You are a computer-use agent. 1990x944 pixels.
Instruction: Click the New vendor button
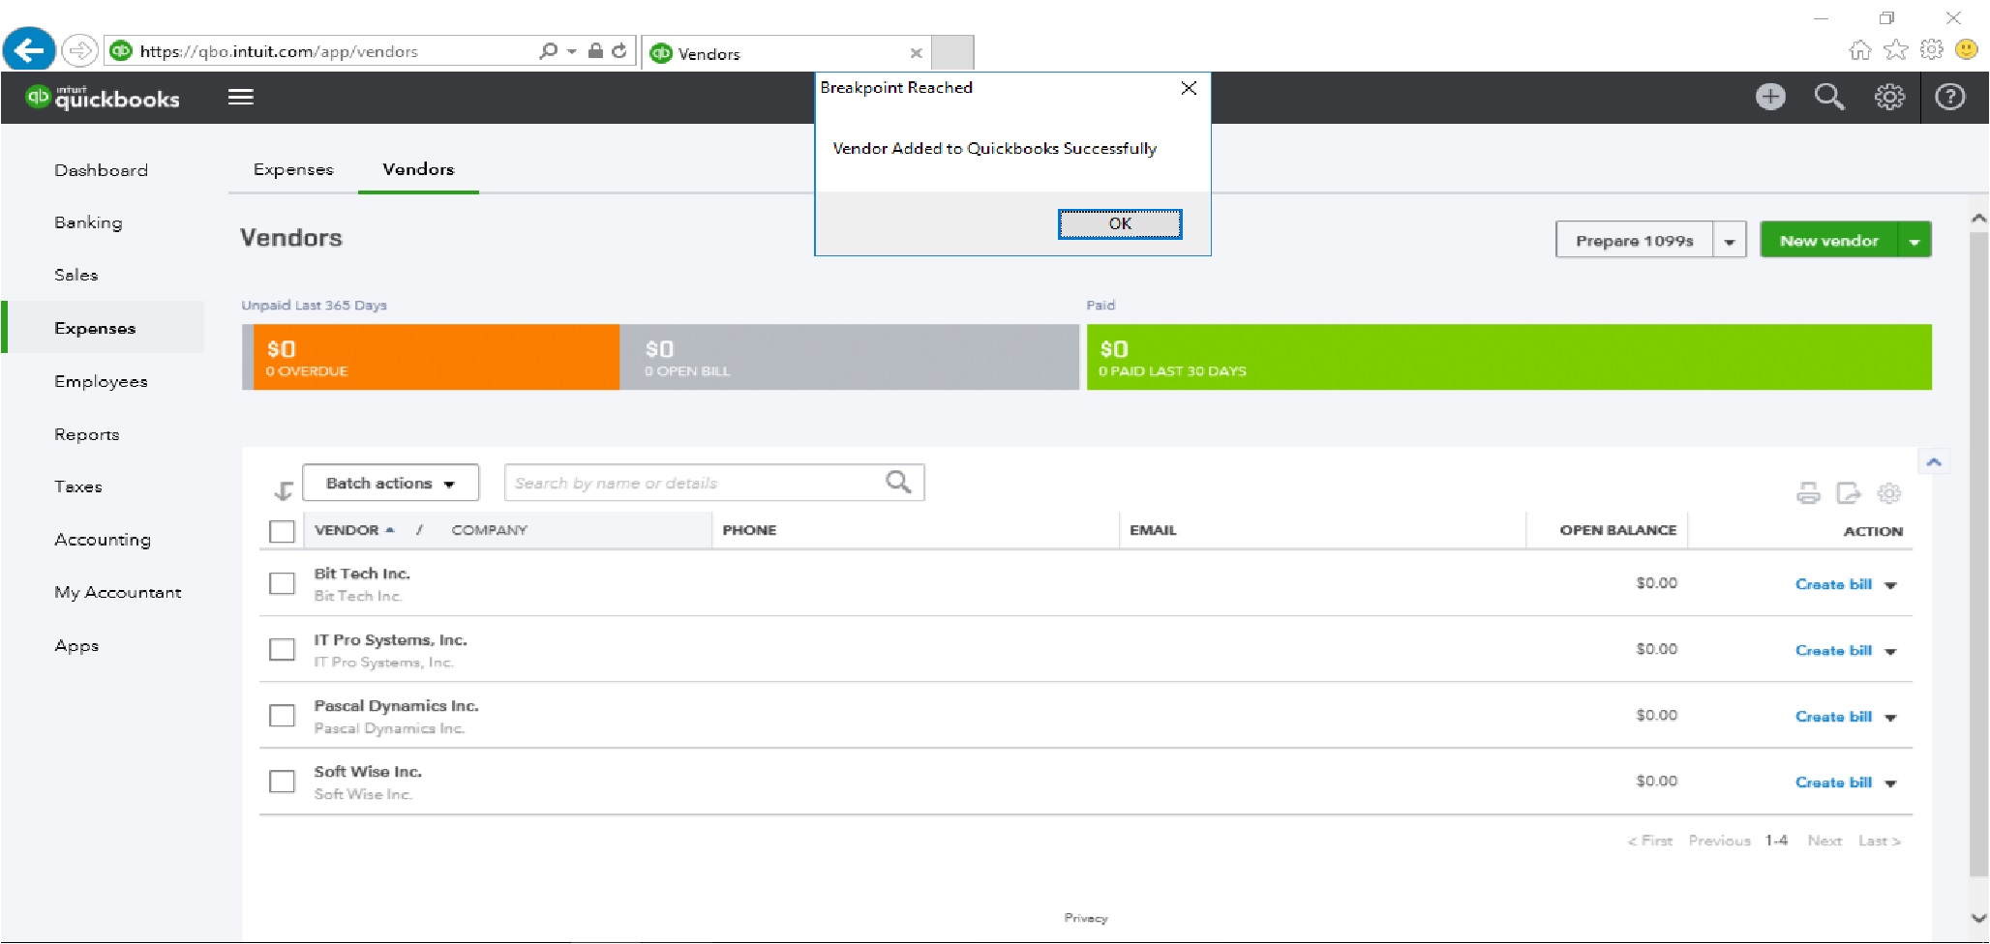point(1829,241)
